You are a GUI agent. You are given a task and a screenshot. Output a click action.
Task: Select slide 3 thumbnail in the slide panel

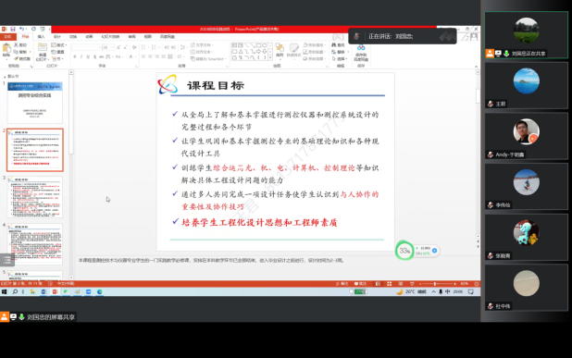[x=35, y=197]
